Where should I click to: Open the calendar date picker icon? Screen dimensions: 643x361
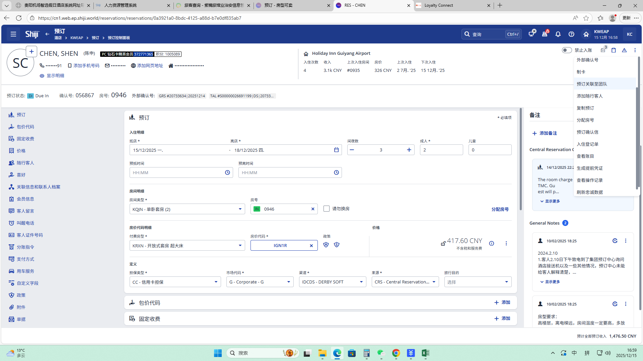tap(336, 150)
